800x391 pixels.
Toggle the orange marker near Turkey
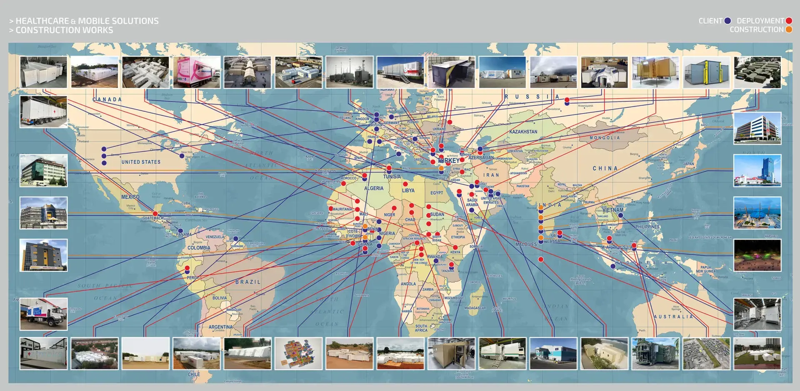(x=441, y=168)
